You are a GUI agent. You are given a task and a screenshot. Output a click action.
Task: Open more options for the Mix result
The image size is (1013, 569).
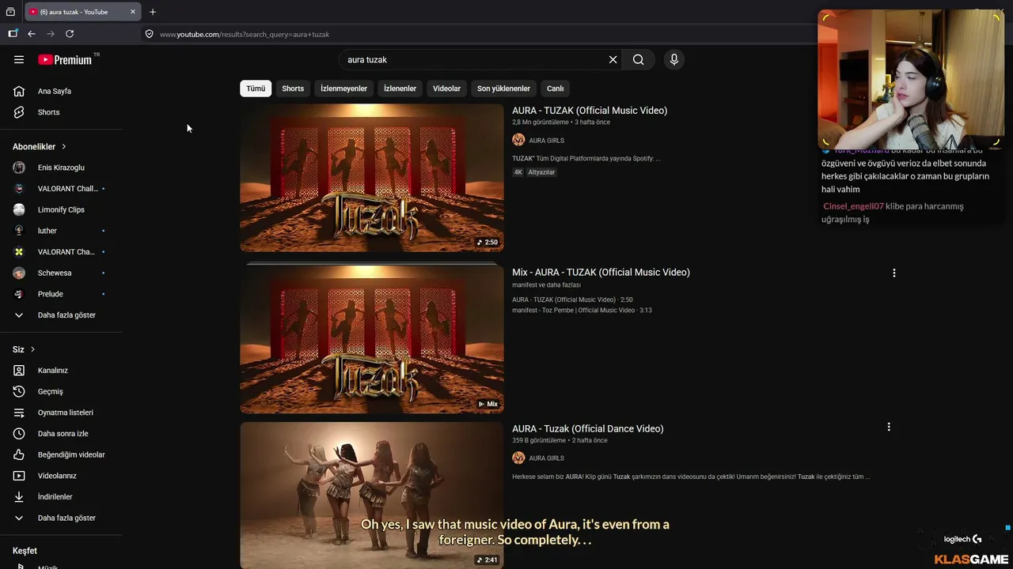pos(894,273)
